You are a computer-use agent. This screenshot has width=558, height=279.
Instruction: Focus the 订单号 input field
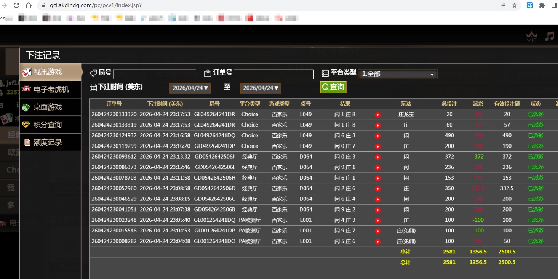[x=274, y=74]
